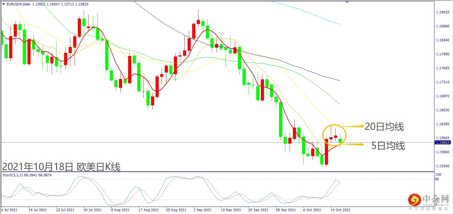Click the EURUSD#,Daily chart title arrow
453x214 pixels.
click(3, 4)
